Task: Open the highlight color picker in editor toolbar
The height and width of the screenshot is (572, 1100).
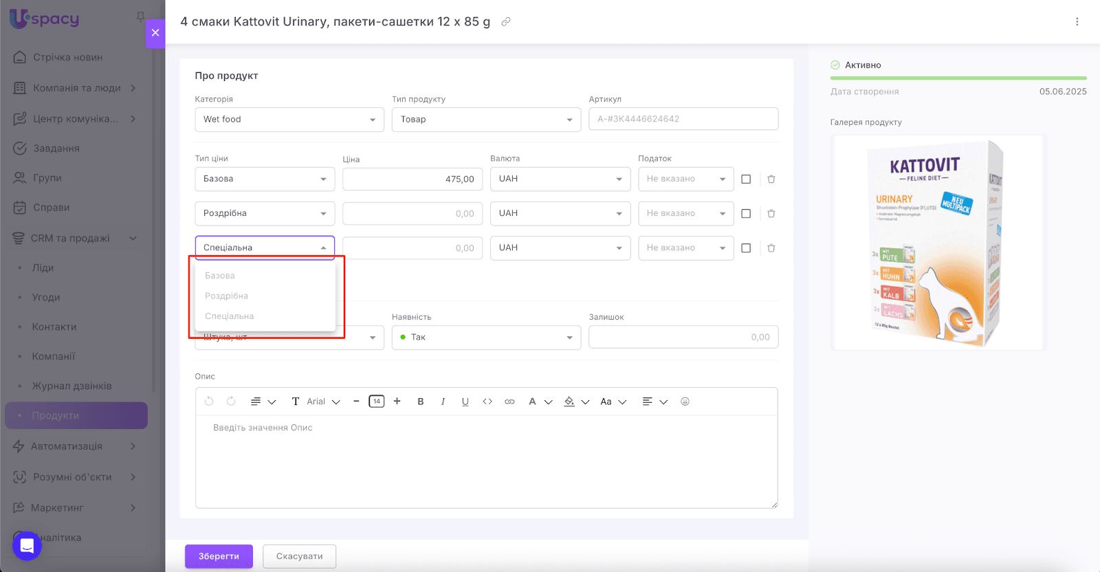Action: [570, 401]
